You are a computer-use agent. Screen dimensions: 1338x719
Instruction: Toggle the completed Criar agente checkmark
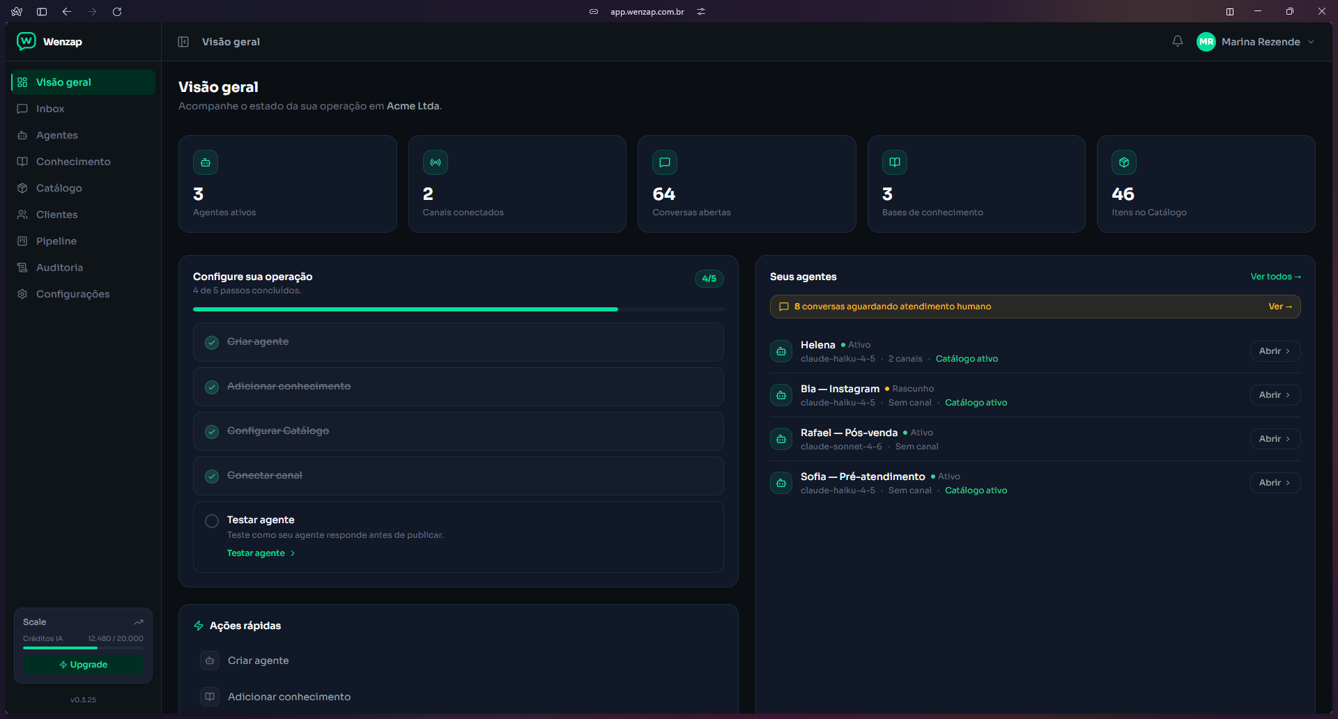pos(212,342)
